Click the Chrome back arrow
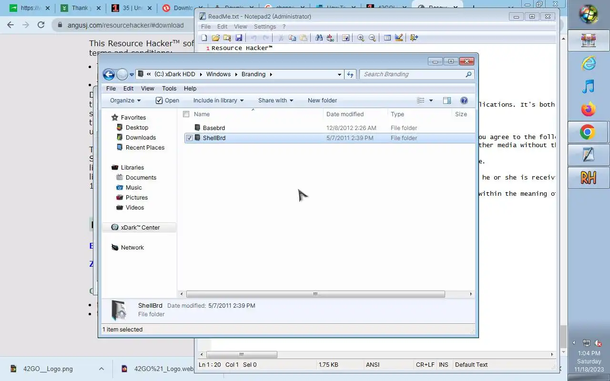Image resolution: width=610 pixels, height=381 pixels. [x=10, y=25]
